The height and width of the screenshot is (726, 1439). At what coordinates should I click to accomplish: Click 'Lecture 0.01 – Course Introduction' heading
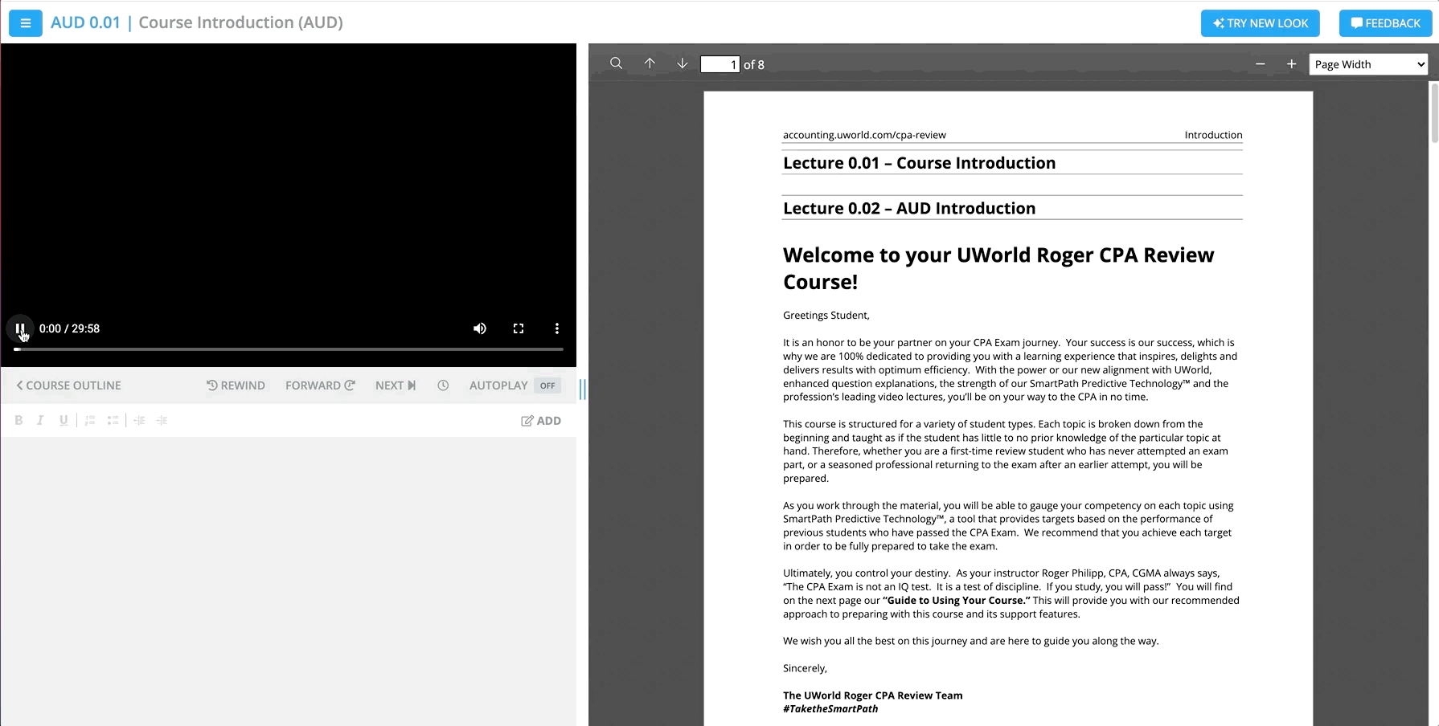tap(919, 163)
